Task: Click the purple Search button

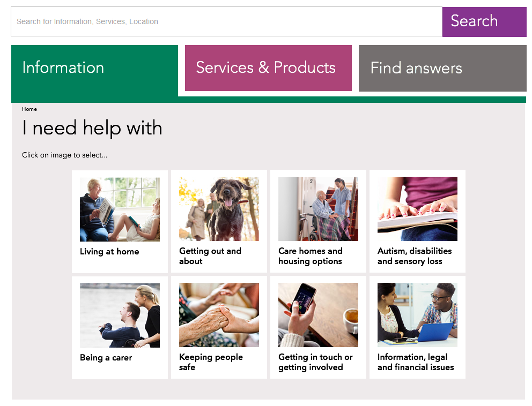Action: 484,21
